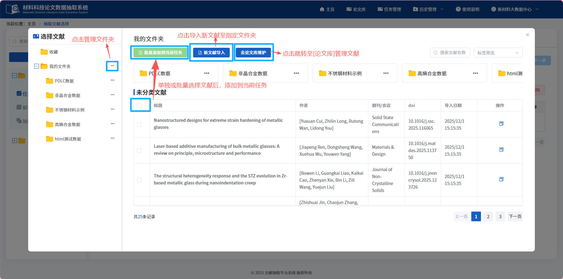The image size is (563, 279).
Task: Select the STZ evolution paper's checkbox
Action: (139, 180)
